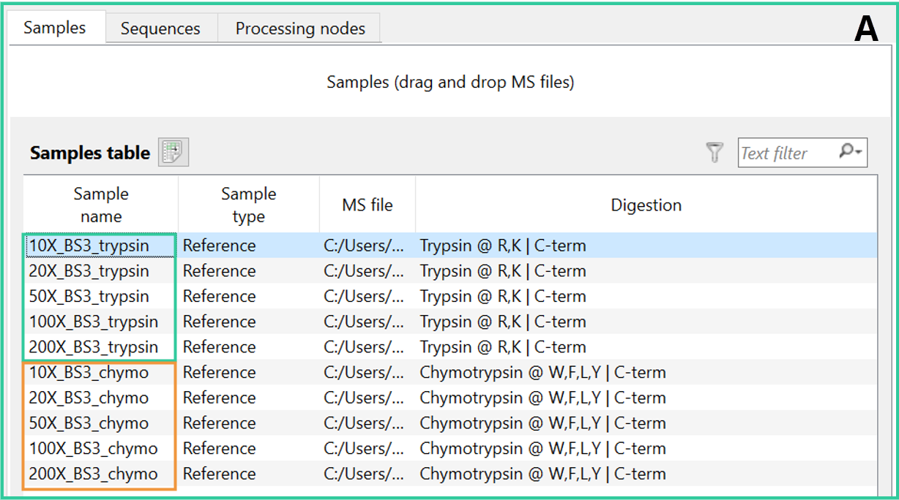
Task: Click MS file path of 50X_BS3_trypsin
Action: coord(364,296)
